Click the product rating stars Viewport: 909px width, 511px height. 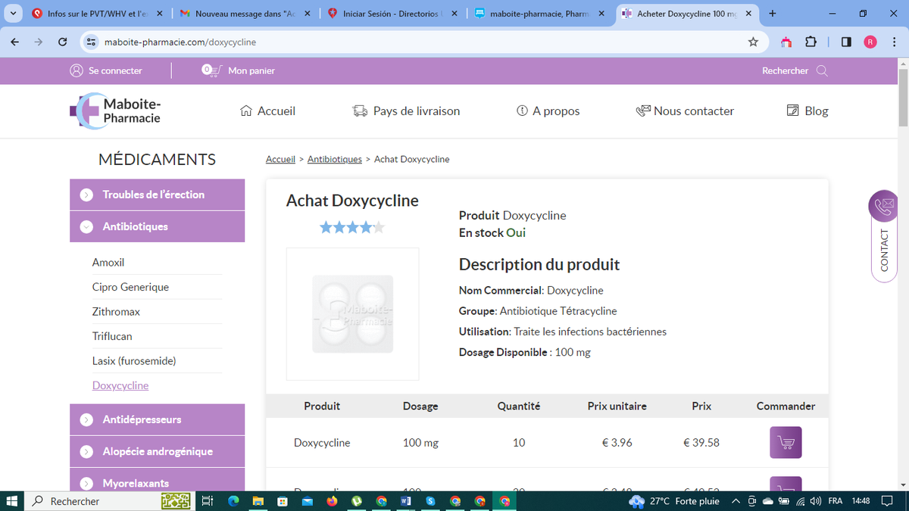pyautogui.click(x=352, y=227)
